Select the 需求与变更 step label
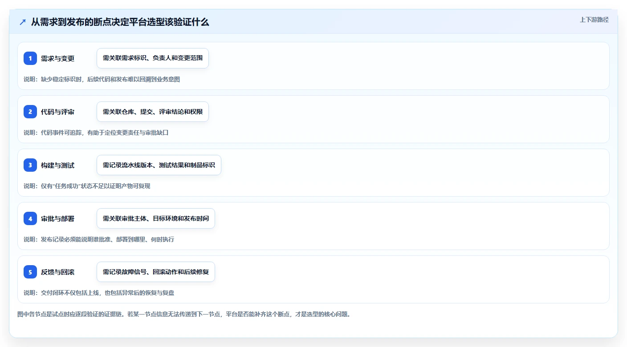The width and height of the screenshot is (627, 347). coord(57,58)
